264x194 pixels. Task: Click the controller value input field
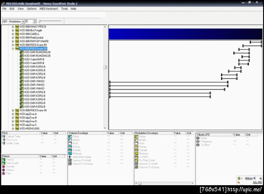click(x=29, y=22)
